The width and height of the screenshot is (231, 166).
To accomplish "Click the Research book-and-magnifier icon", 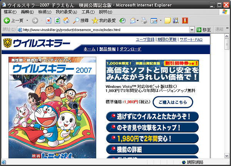I will (x=176, y=21).
